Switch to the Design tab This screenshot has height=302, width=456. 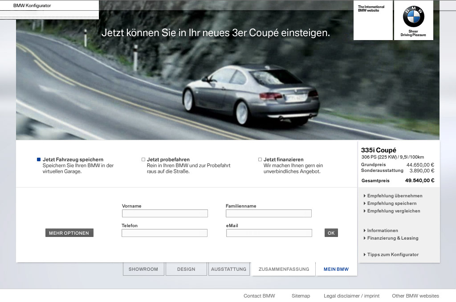[x=186, y=269]
